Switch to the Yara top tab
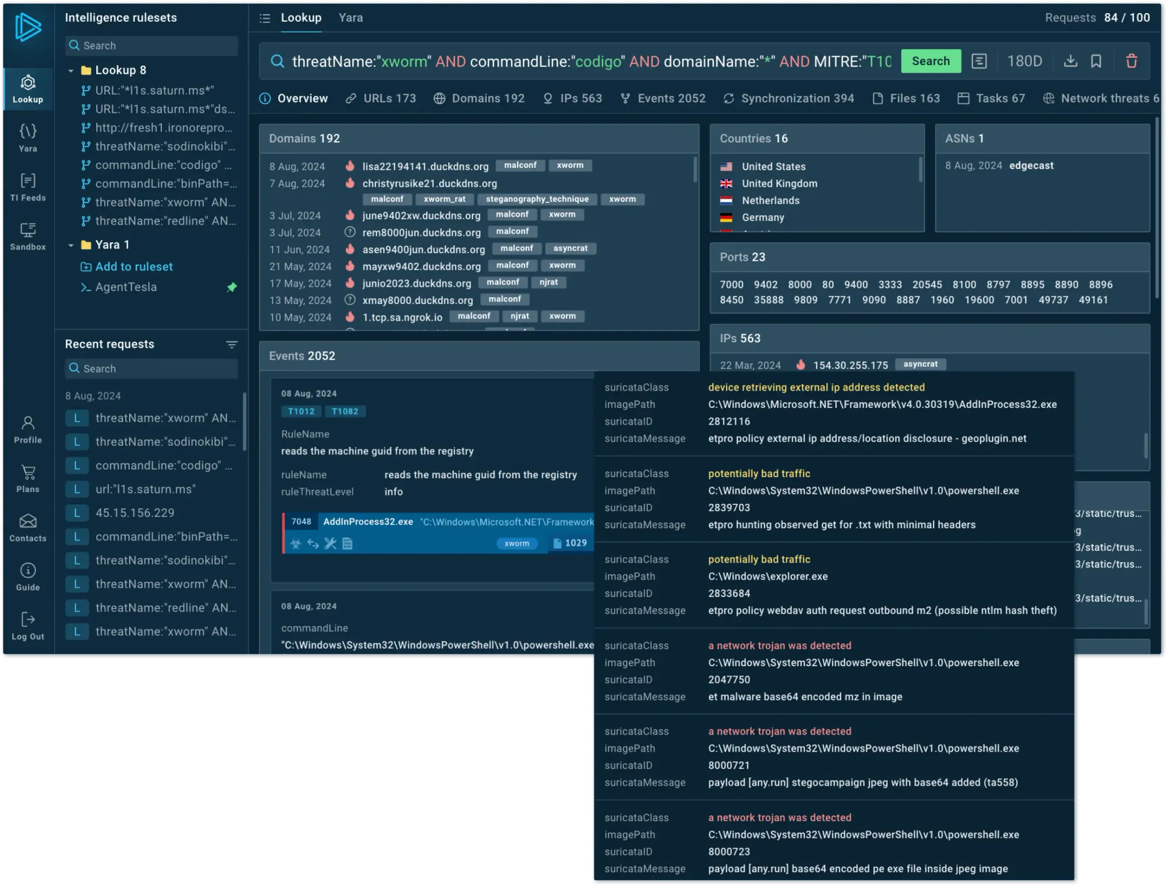The width and height of the screenshot is (1167, 886). [350, 18]
